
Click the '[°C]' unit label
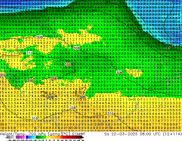(66, 134)
